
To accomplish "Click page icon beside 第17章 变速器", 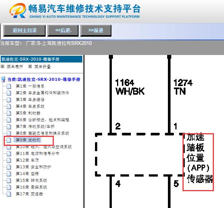I will point(9,194).
